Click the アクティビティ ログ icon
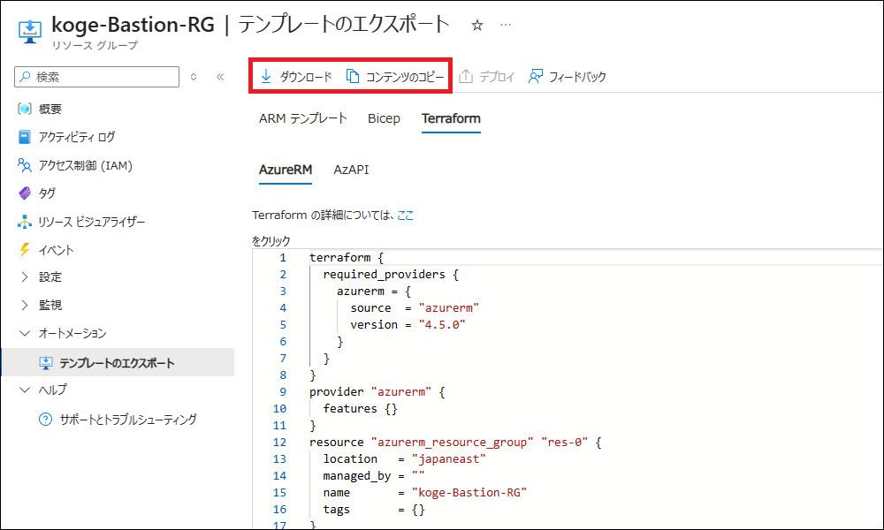Screen dimensions: 884x530 coord(25,137)
